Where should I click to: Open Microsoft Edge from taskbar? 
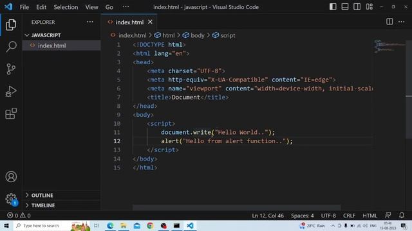click(110, 226)
